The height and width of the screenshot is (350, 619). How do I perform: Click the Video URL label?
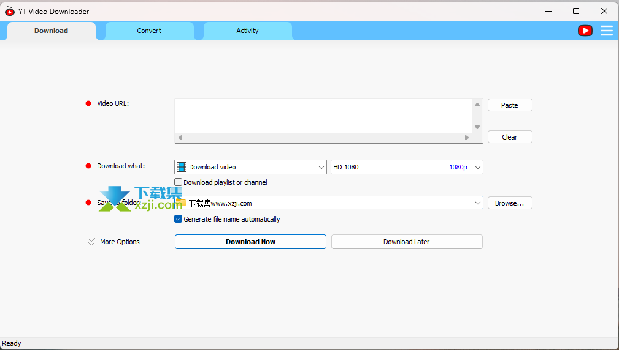pos(113,103)
